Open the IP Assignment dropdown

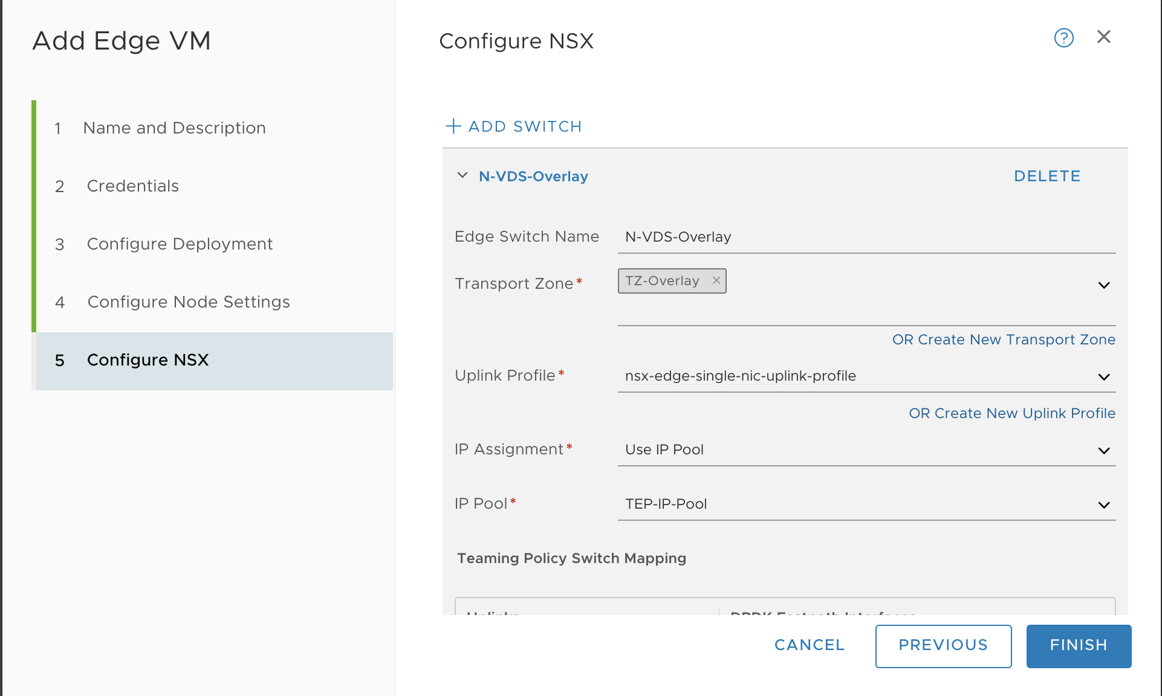(x=1104, y=451)
